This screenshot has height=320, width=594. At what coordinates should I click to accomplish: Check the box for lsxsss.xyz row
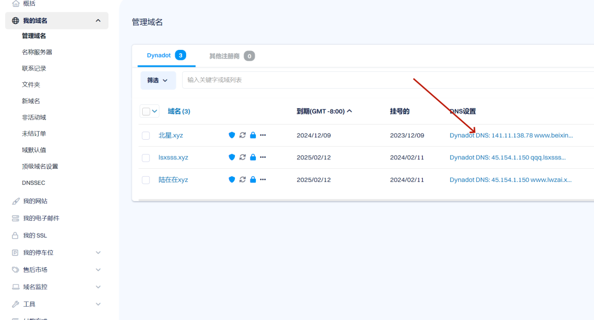coord(146,158)
